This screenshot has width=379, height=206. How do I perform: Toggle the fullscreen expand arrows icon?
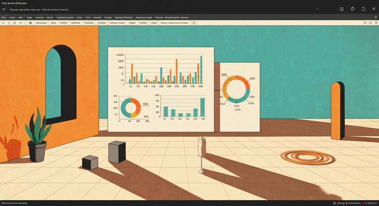click(376, 23)
